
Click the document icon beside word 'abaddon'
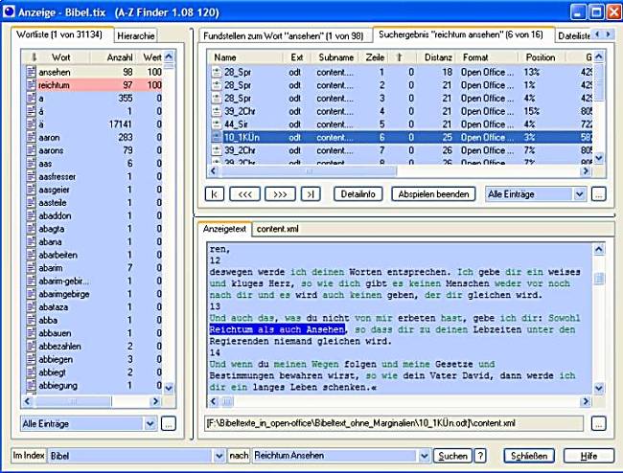31,215
